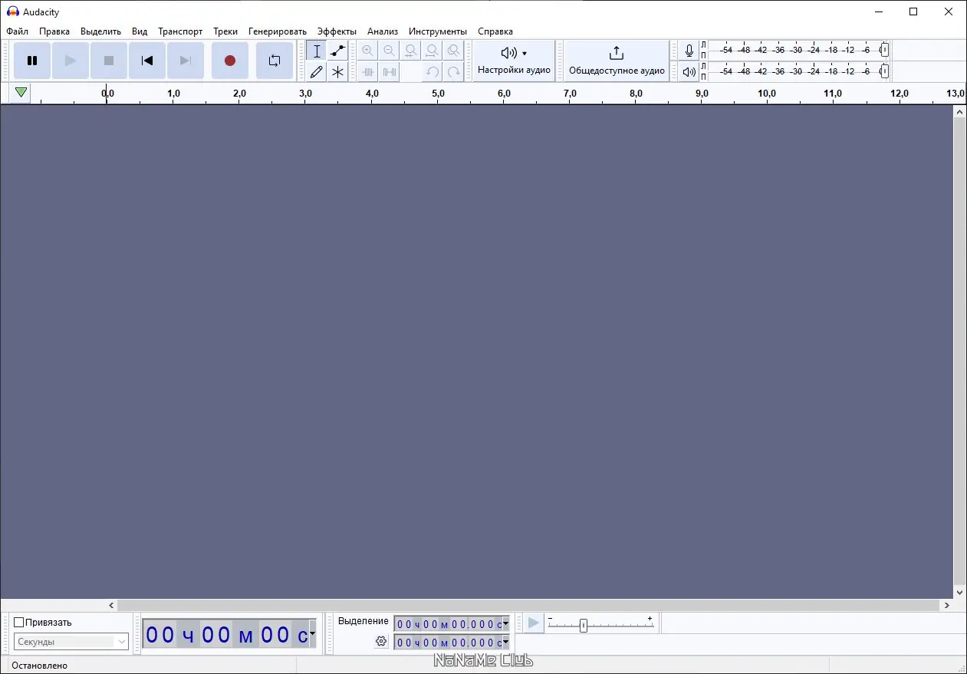
Task: Open the large time display format arrow
Action: pyautogui.click(x=312, y=634)
